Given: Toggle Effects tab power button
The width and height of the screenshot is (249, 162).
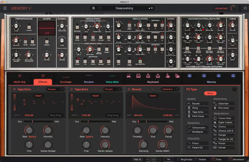Looking at the screenshot, I should pyautogui.click(x=43, y=76).
